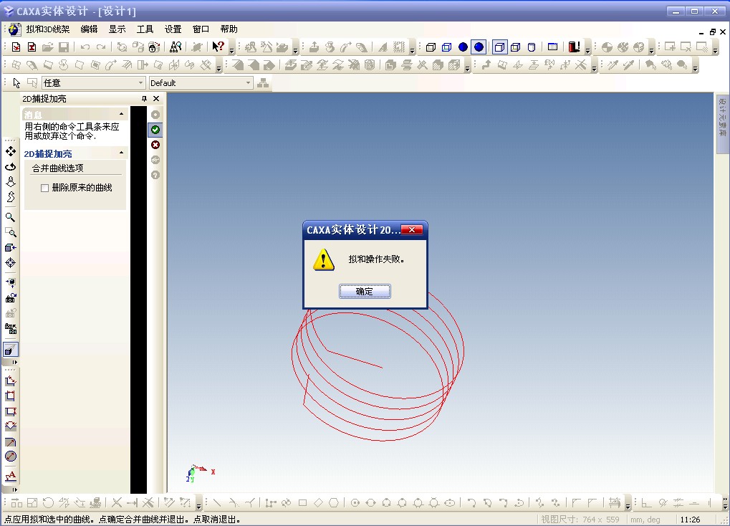
Task: Click the help question-mark icon in the command bar
Action: (x=155, y=175)
